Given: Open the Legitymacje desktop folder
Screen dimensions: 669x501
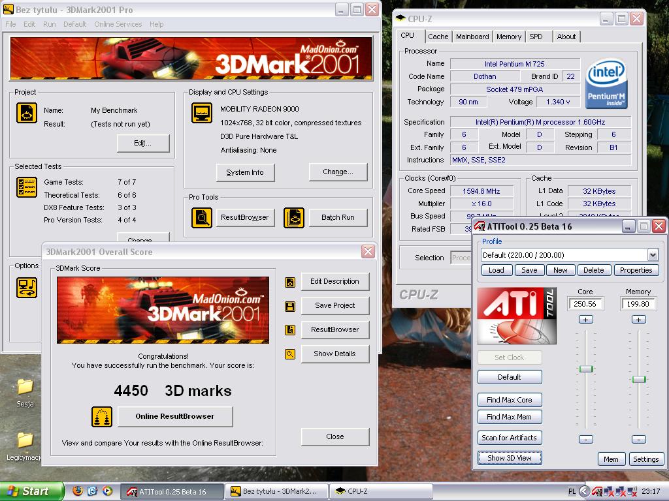Looking at the screenshot, I should [25, 446].
